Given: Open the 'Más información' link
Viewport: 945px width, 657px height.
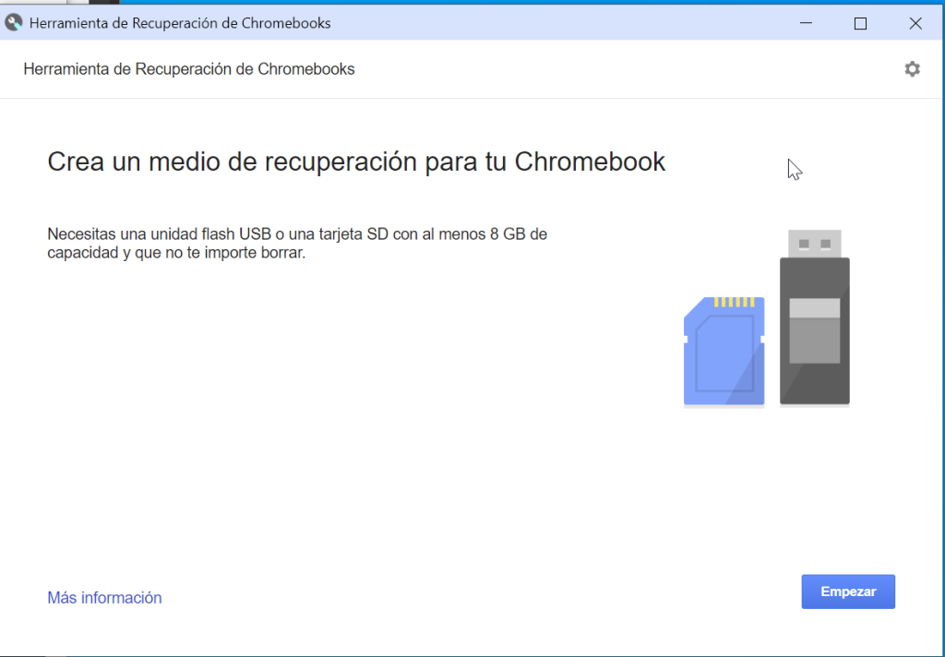Looking at the screenshot, I should point(104,598).
